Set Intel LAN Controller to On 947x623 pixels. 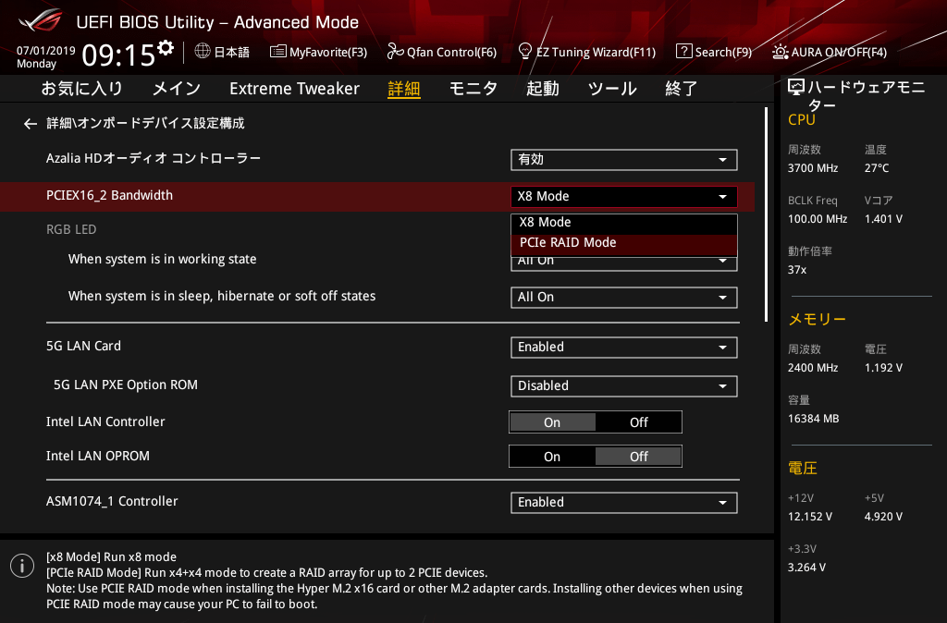(x=552, y=422)
